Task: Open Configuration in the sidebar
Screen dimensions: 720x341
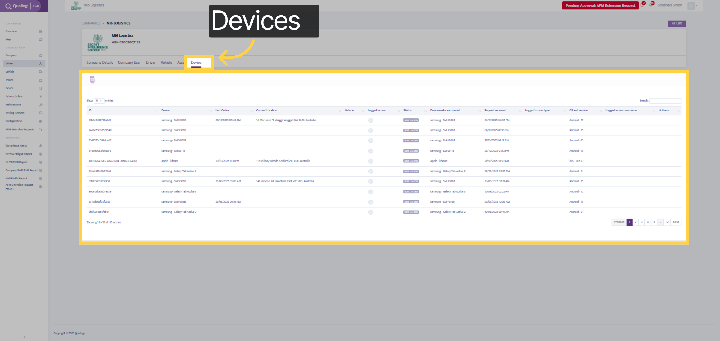Action: (24, 121)
